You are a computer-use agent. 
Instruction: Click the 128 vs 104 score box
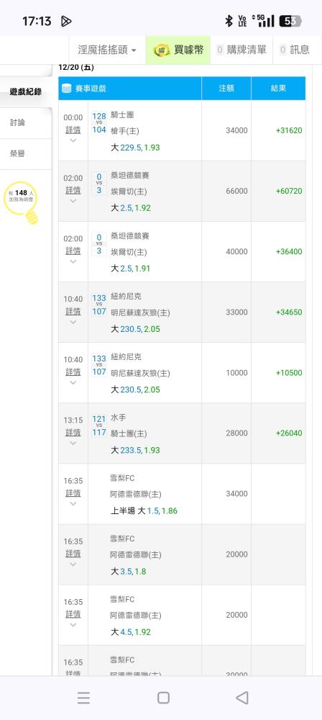point(99,122)
